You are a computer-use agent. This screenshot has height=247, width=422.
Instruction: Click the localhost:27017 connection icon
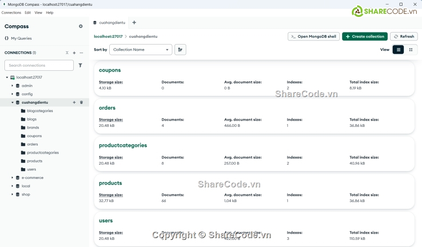click(x=12, y=77)
